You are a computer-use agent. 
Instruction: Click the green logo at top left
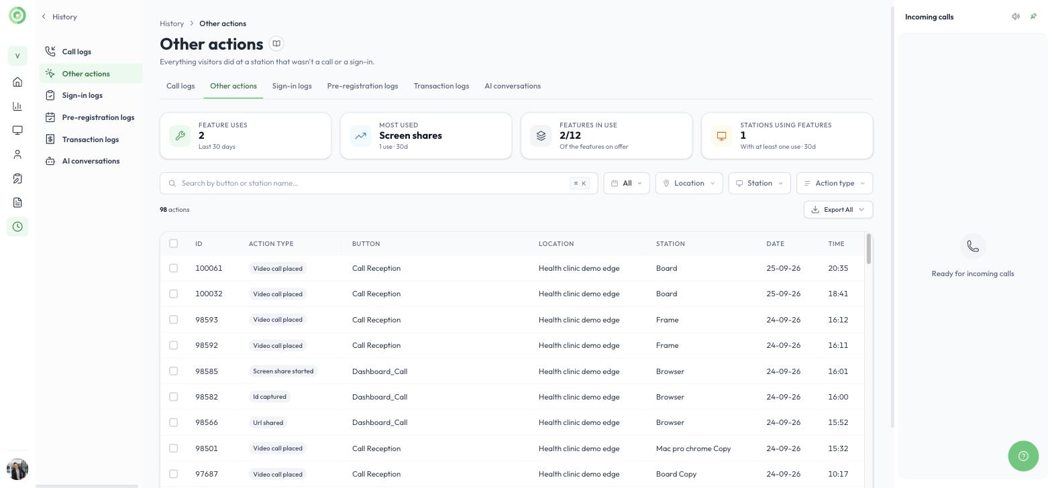click(x=17, y=15)
